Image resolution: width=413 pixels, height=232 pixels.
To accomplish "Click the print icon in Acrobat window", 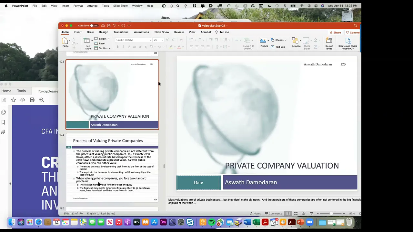I will click(x=32, y=100).
